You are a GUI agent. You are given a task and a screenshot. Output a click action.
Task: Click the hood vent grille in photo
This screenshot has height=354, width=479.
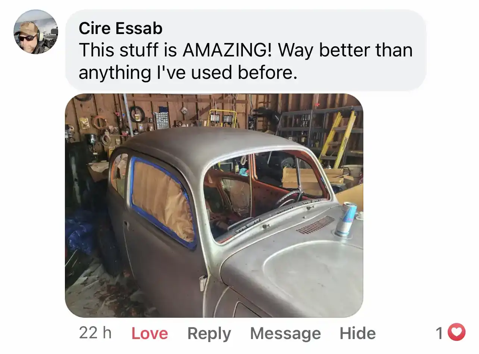[316, 225]
